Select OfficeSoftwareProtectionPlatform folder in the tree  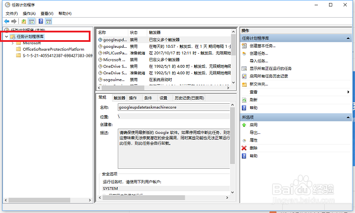coord(53,49)
